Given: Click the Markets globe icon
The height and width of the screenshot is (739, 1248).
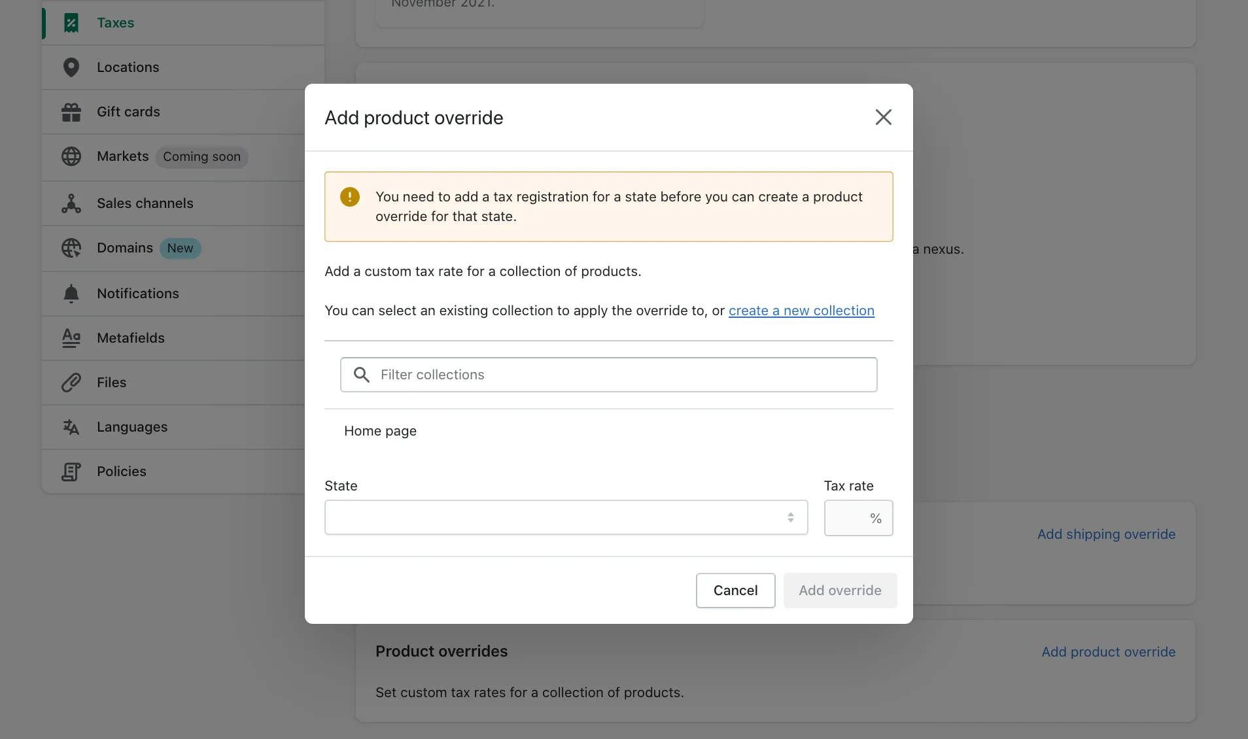Looking at the screenshot, I should [72, 156].
